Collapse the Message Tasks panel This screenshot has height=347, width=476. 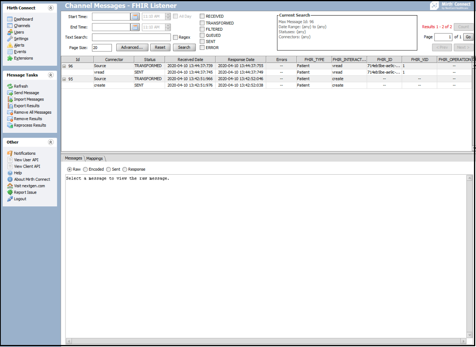pyautogui.click(x=51, y=75)
